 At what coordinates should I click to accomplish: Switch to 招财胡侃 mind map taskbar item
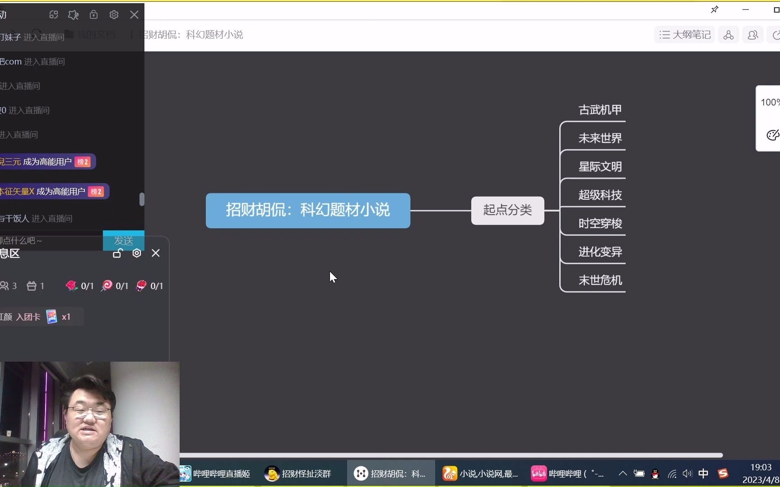390,473
